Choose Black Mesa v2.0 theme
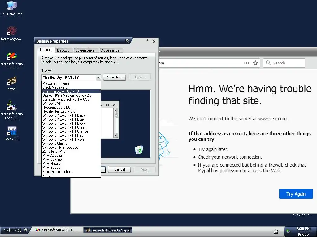 pyautogui.click(x=71, y=87)
